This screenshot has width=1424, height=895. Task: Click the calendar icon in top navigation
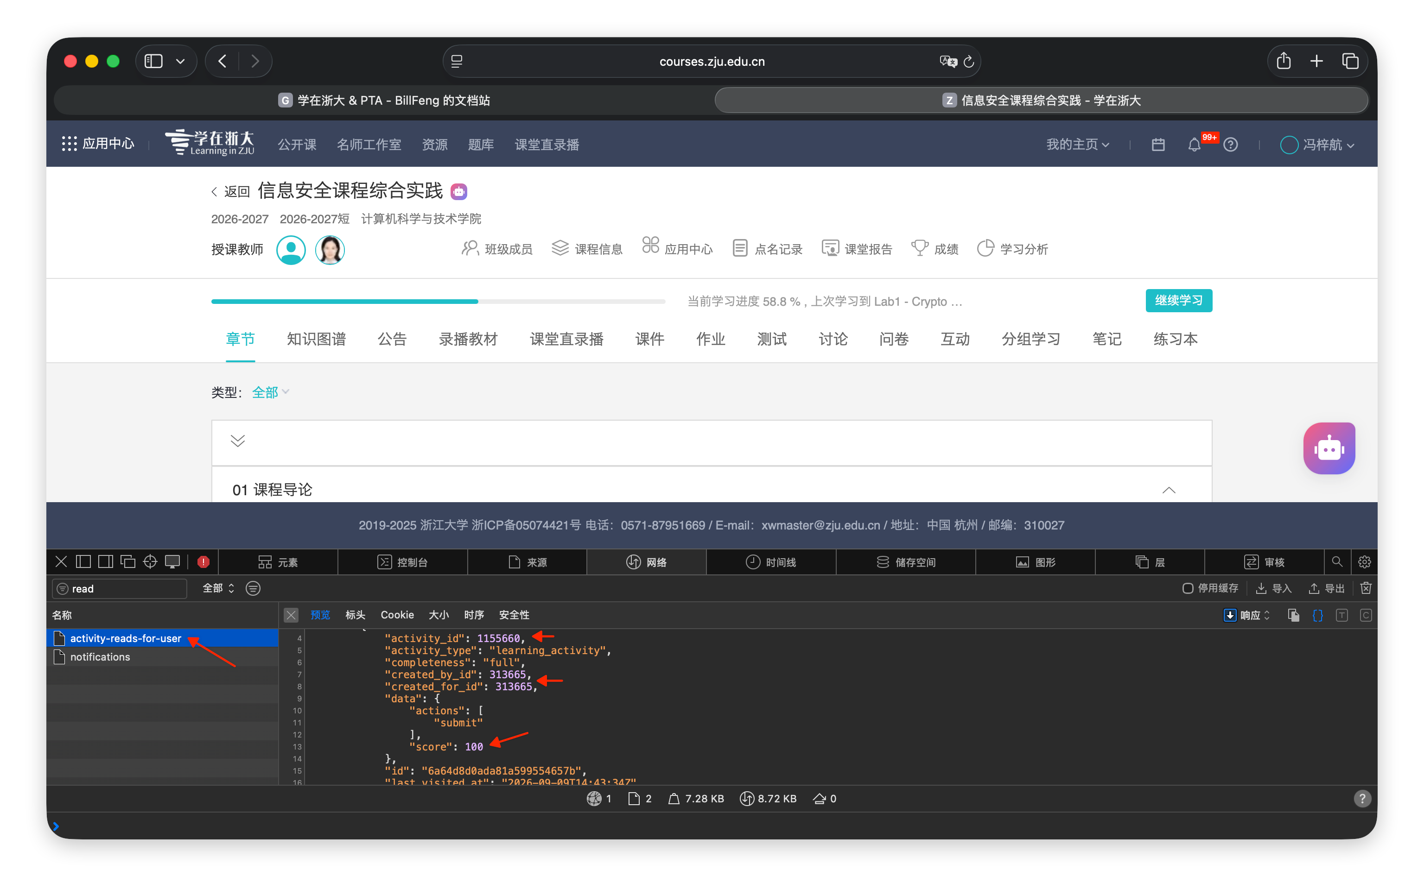pos(1158,145)
